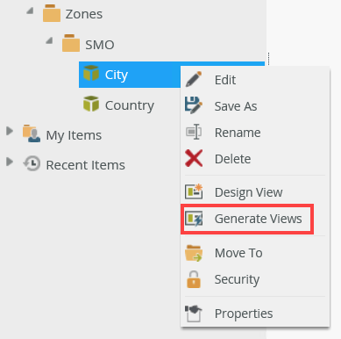Select the Country SmartObject item
Screen dimensions: 341x339
tap(118, 105)
